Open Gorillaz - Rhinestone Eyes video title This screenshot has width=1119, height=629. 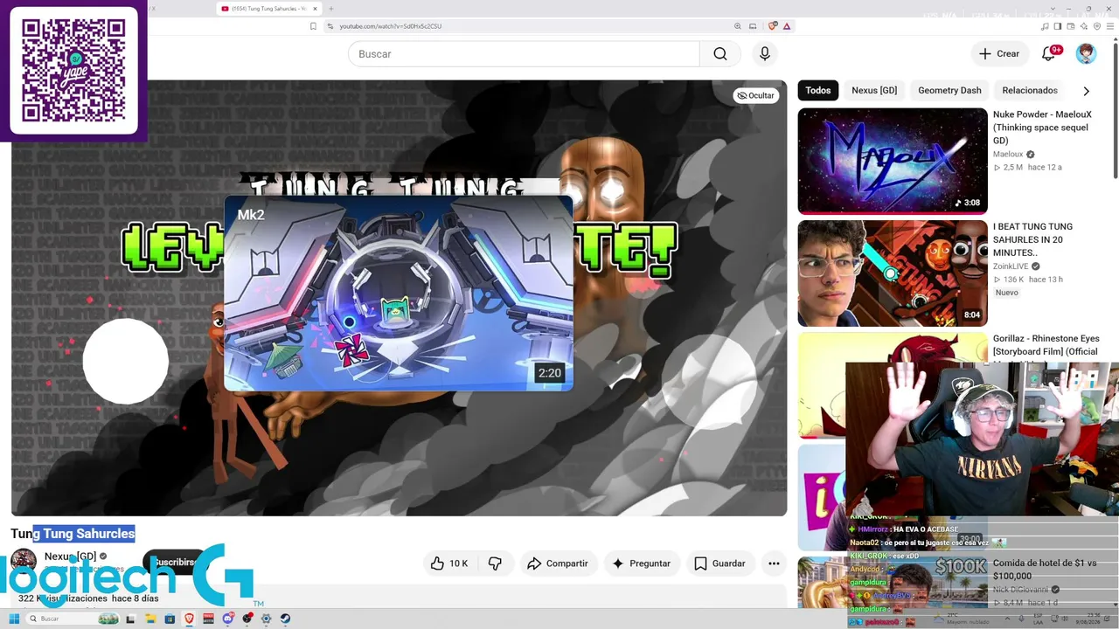[1046, 344]
